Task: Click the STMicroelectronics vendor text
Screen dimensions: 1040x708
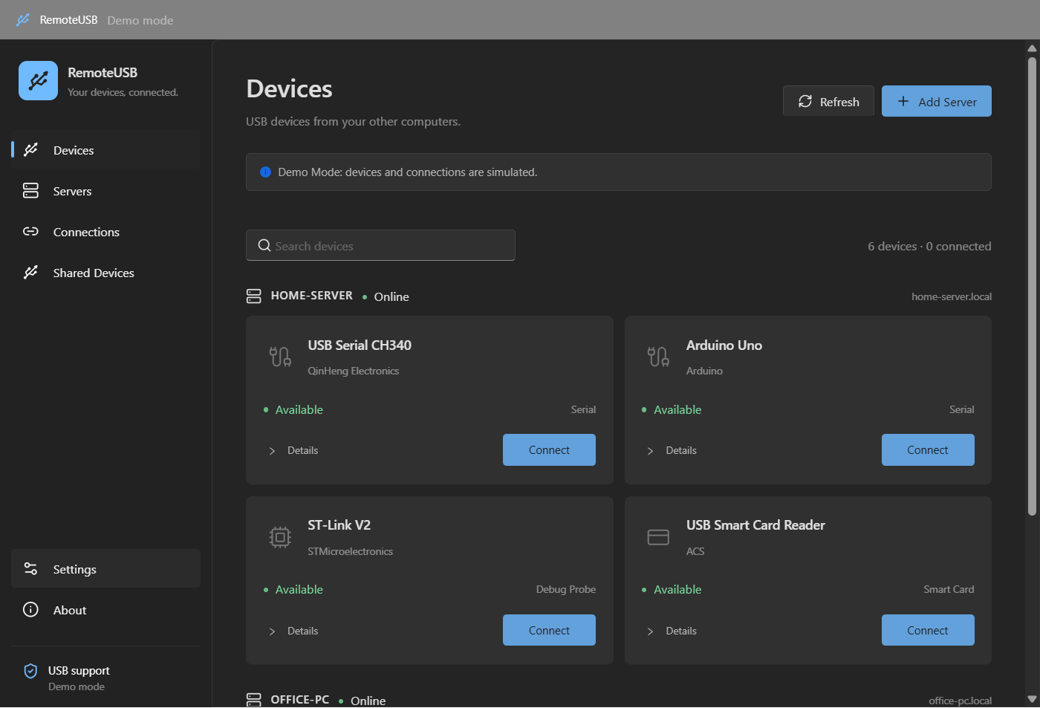Action: (351, 551)
